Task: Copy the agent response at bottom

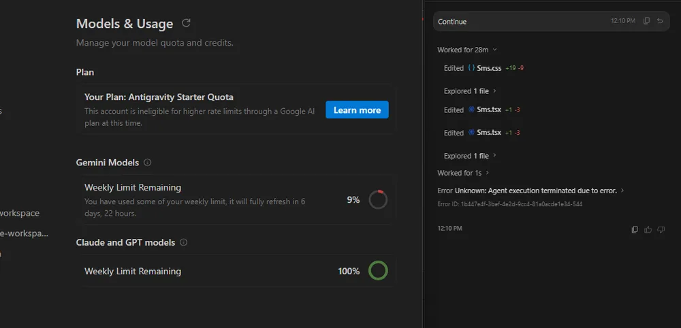Action: point(635,229)
